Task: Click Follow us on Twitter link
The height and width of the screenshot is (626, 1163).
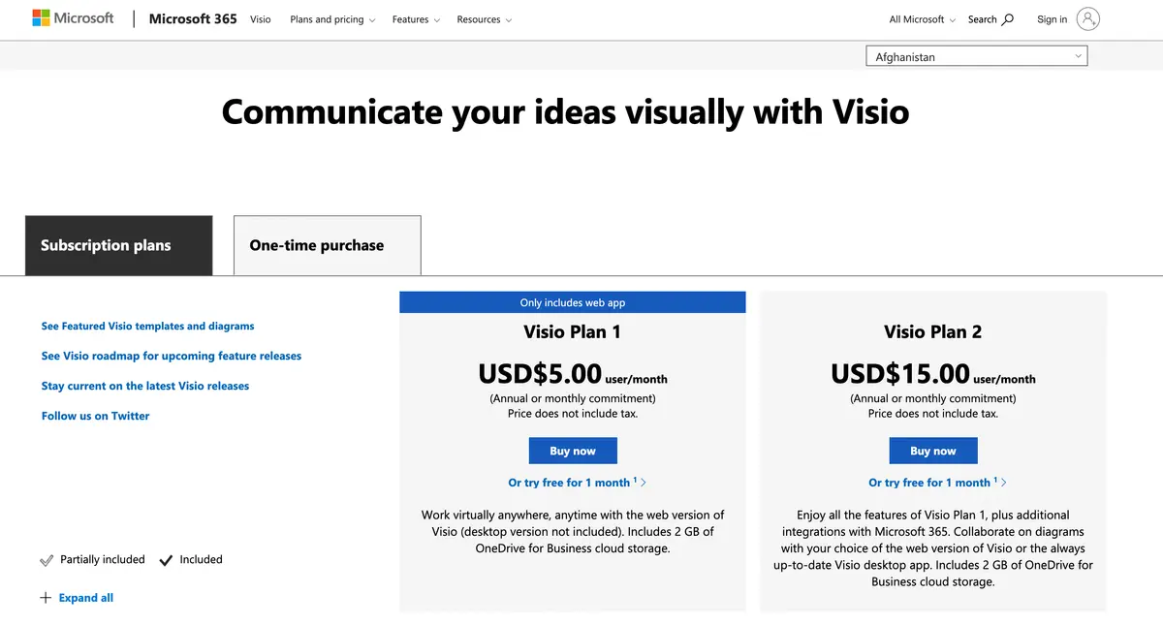Action: pos(95,416)
